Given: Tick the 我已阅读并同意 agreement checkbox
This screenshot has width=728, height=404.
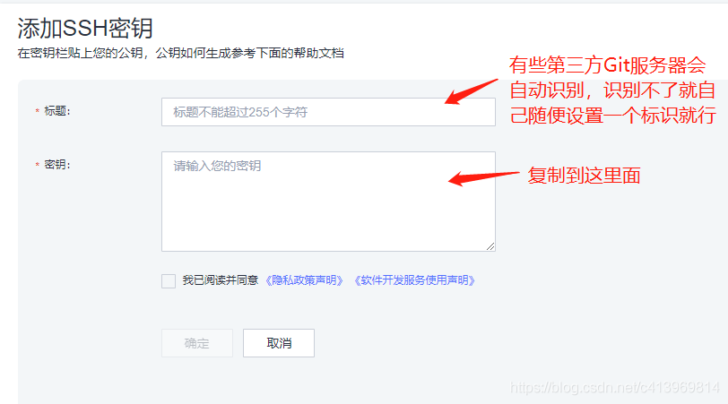Looking at the screenshot, I should (x=169, y=280).
